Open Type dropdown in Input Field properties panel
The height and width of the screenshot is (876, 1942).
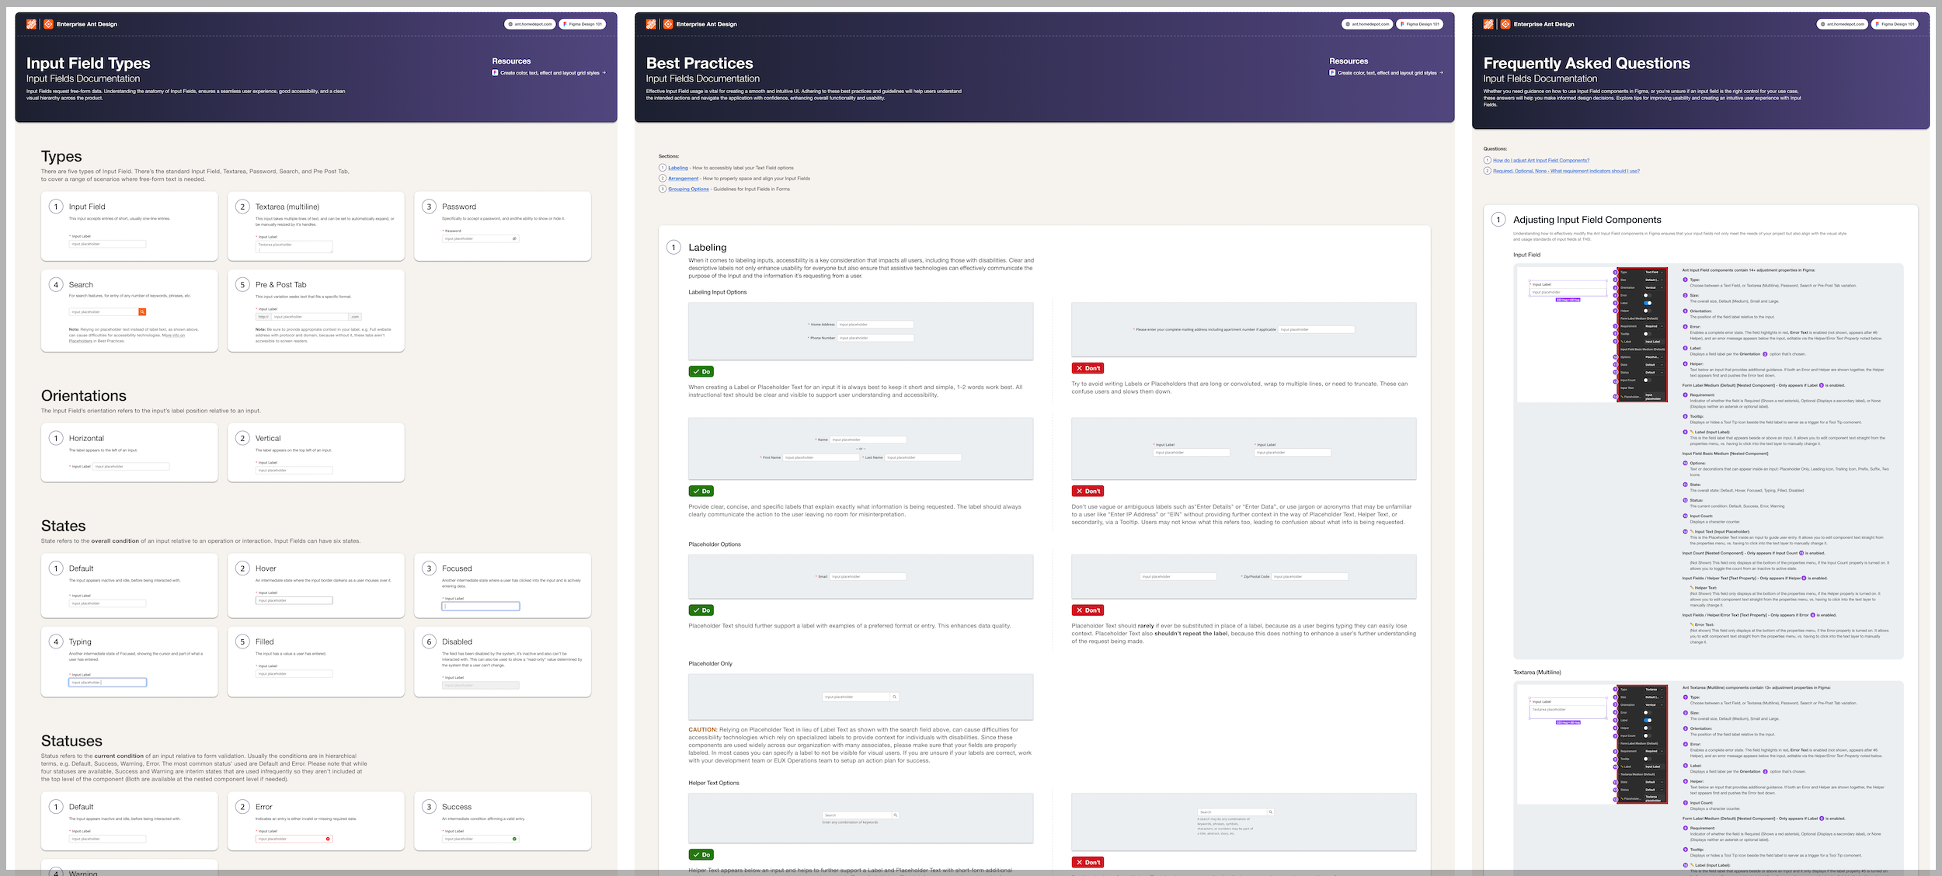tap(1655, 273)
